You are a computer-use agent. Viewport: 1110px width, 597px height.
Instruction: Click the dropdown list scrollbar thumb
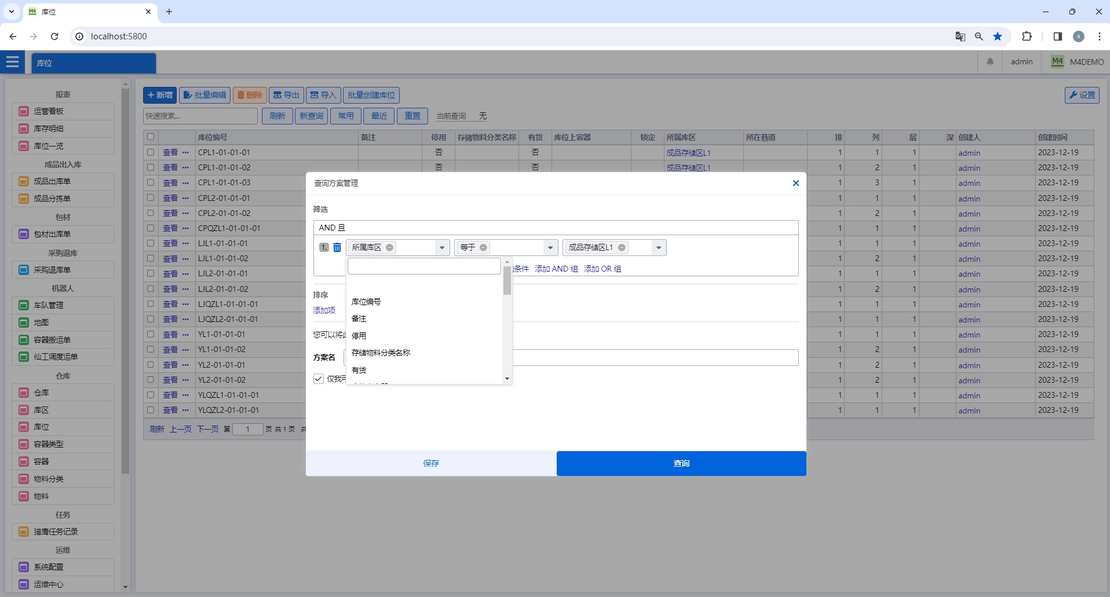[507, 280]
